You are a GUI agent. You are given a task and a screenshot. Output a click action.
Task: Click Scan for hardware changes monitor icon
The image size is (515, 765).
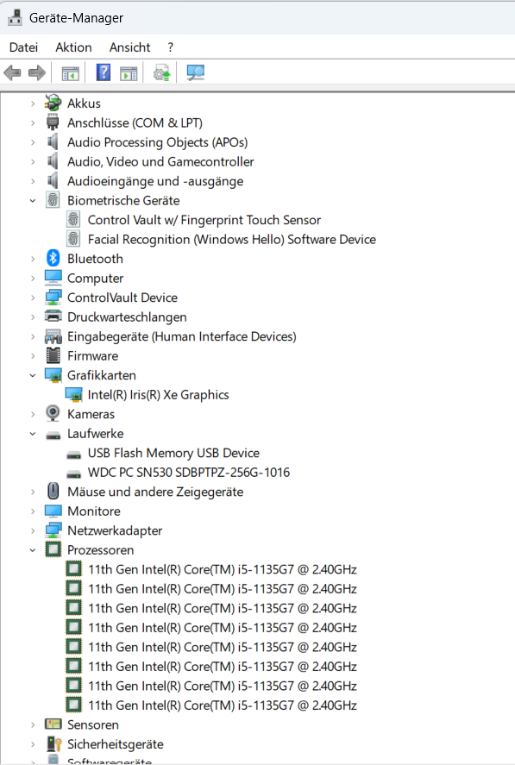tap(195, 73)
